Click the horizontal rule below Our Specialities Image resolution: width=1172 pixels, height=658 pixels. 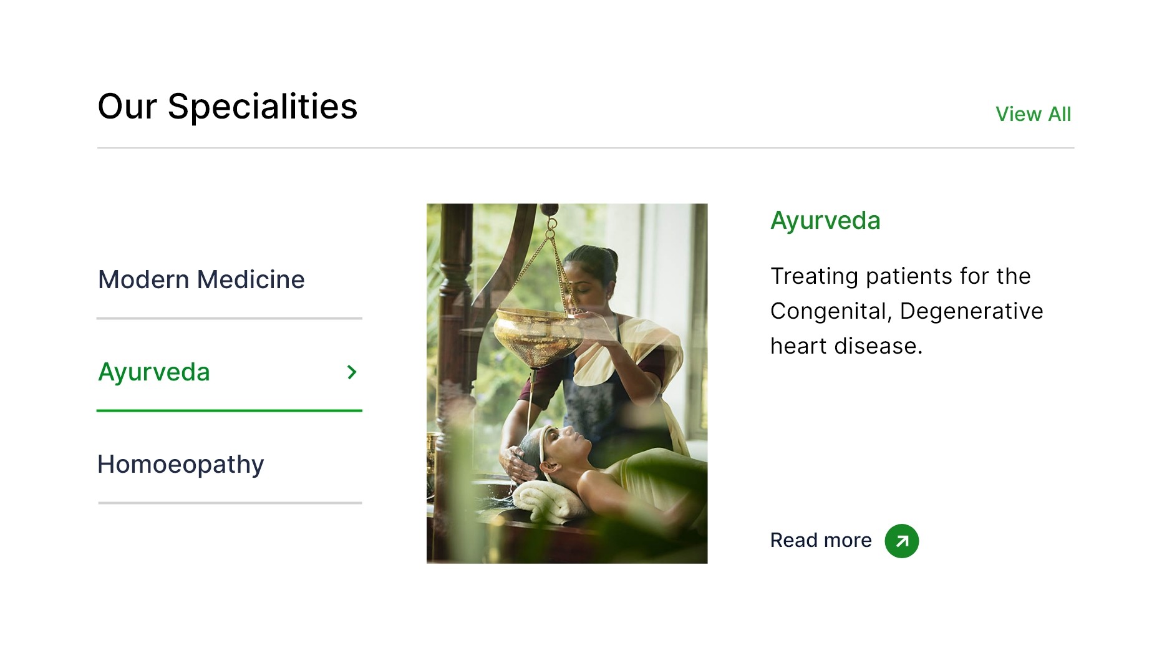585,148
